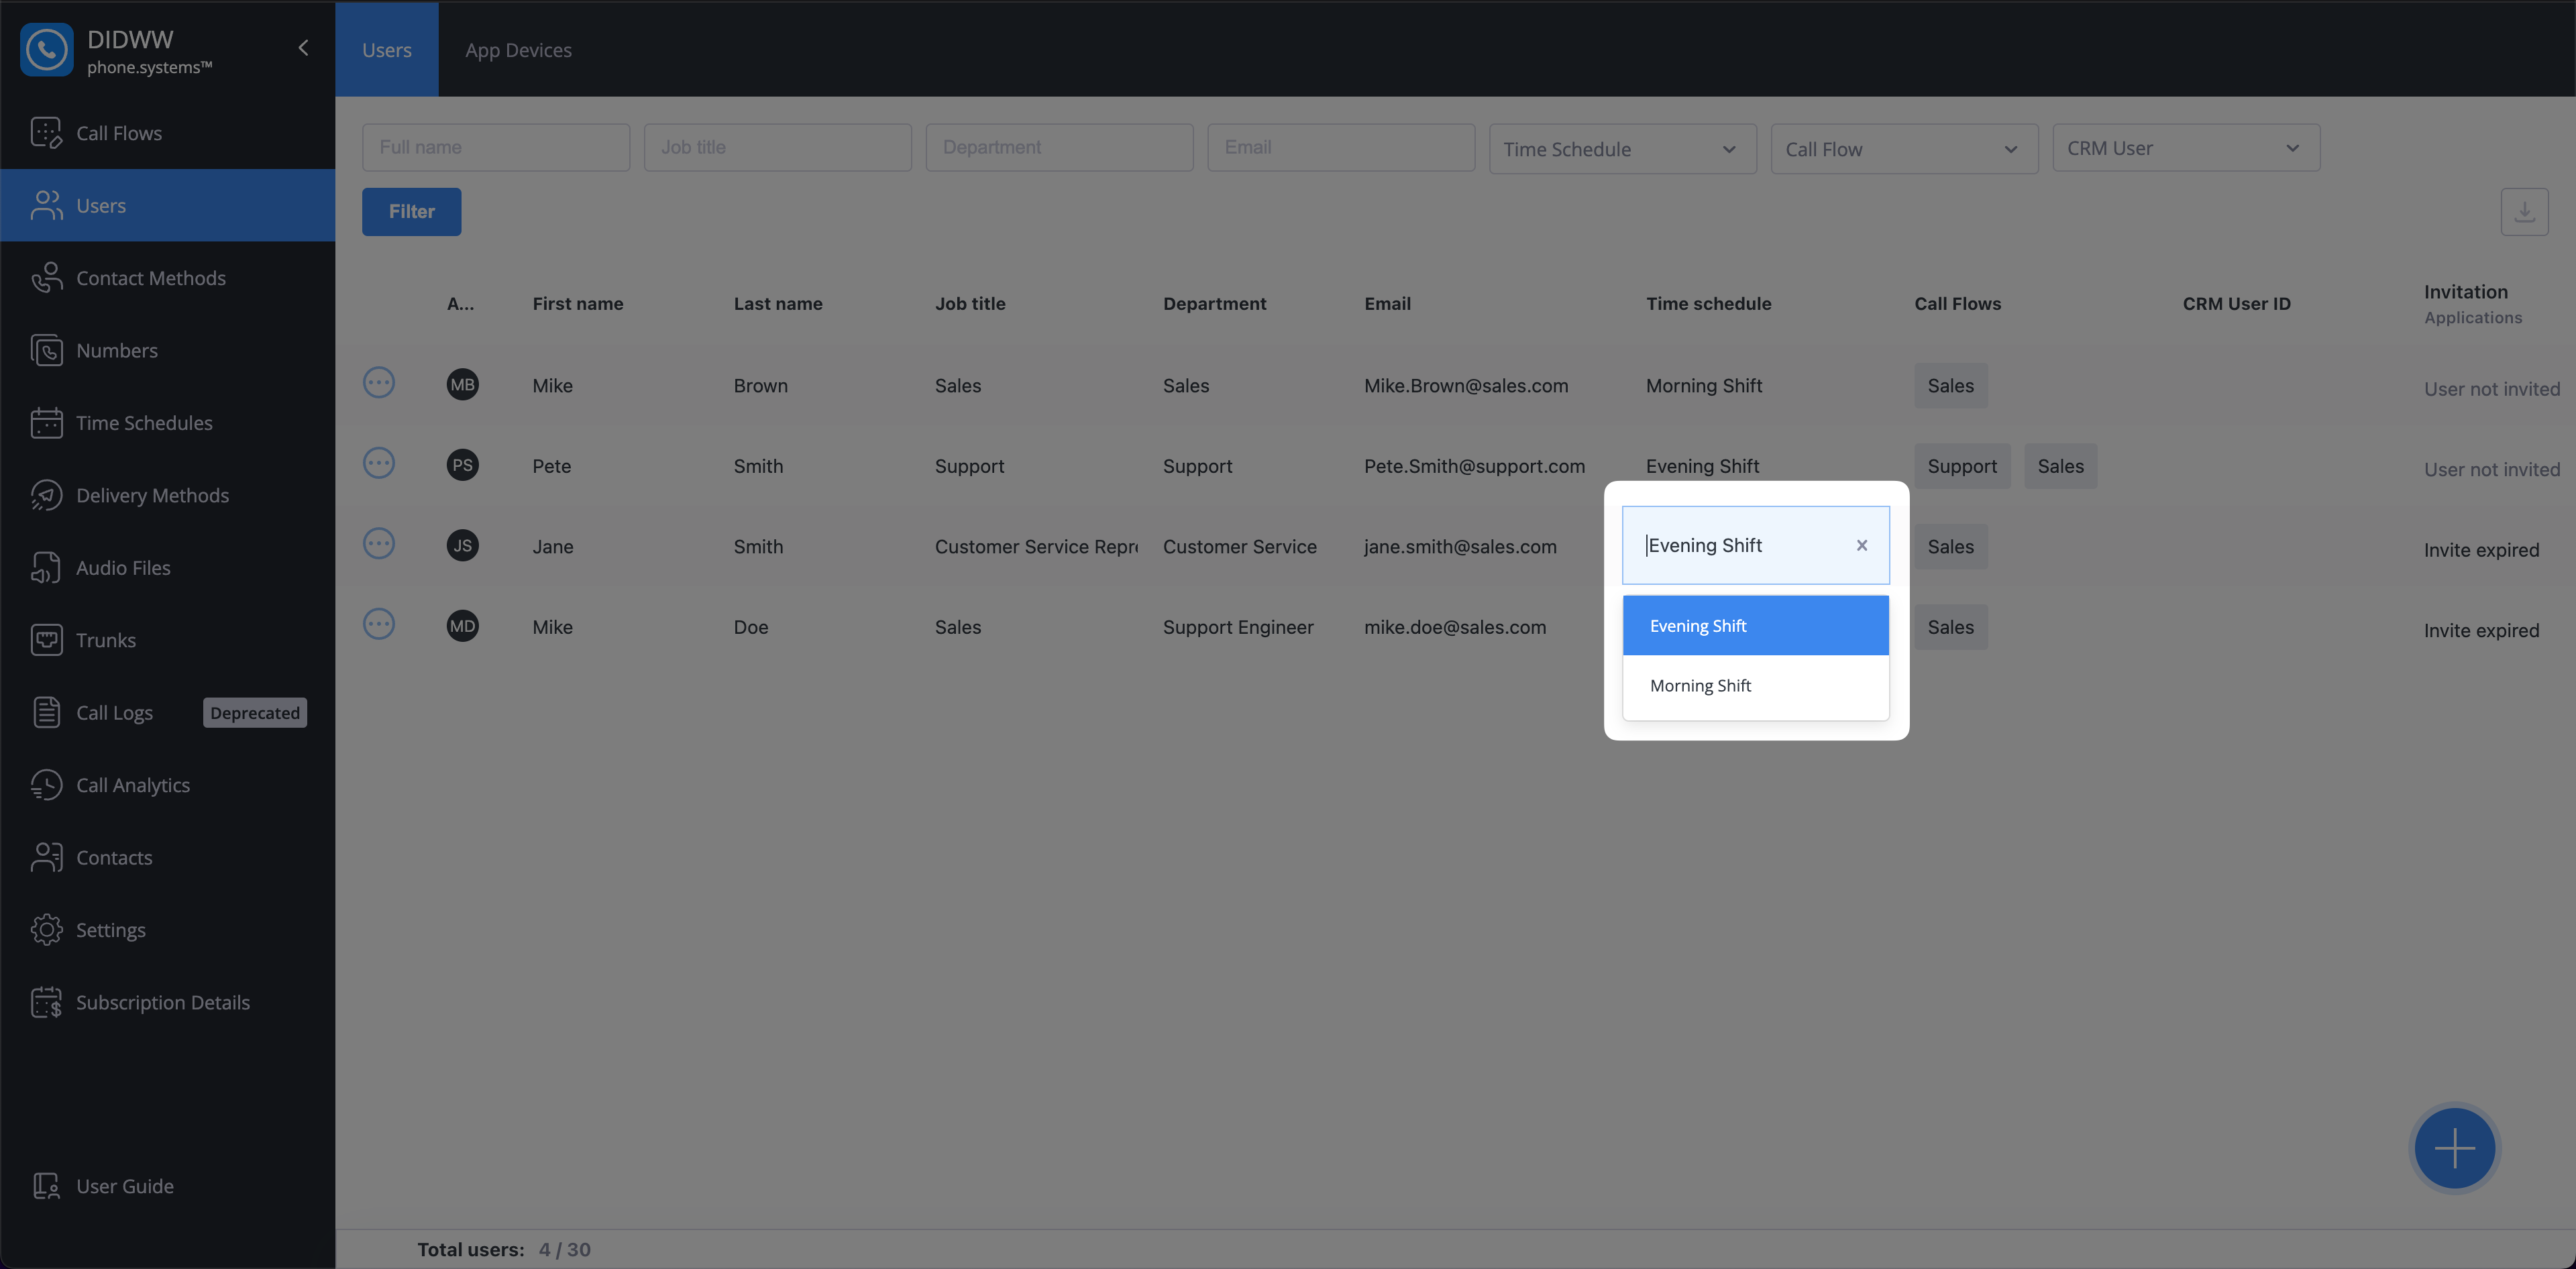Click the Deprecated badge next to Call Logs
The width and height of the screenshot is (2576, 1269).
[x=255, y=713]
